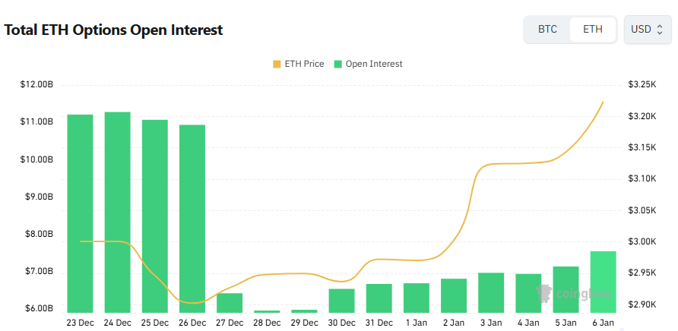Image resolution: width=678 pixels, height=331 pixels.
Task: Toggle Open Interest legend series
Action: pos(374,64)
